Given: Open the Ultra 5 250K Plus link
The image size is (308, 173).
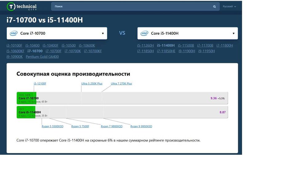Looking at the screenshot, I should click(92, 84).
